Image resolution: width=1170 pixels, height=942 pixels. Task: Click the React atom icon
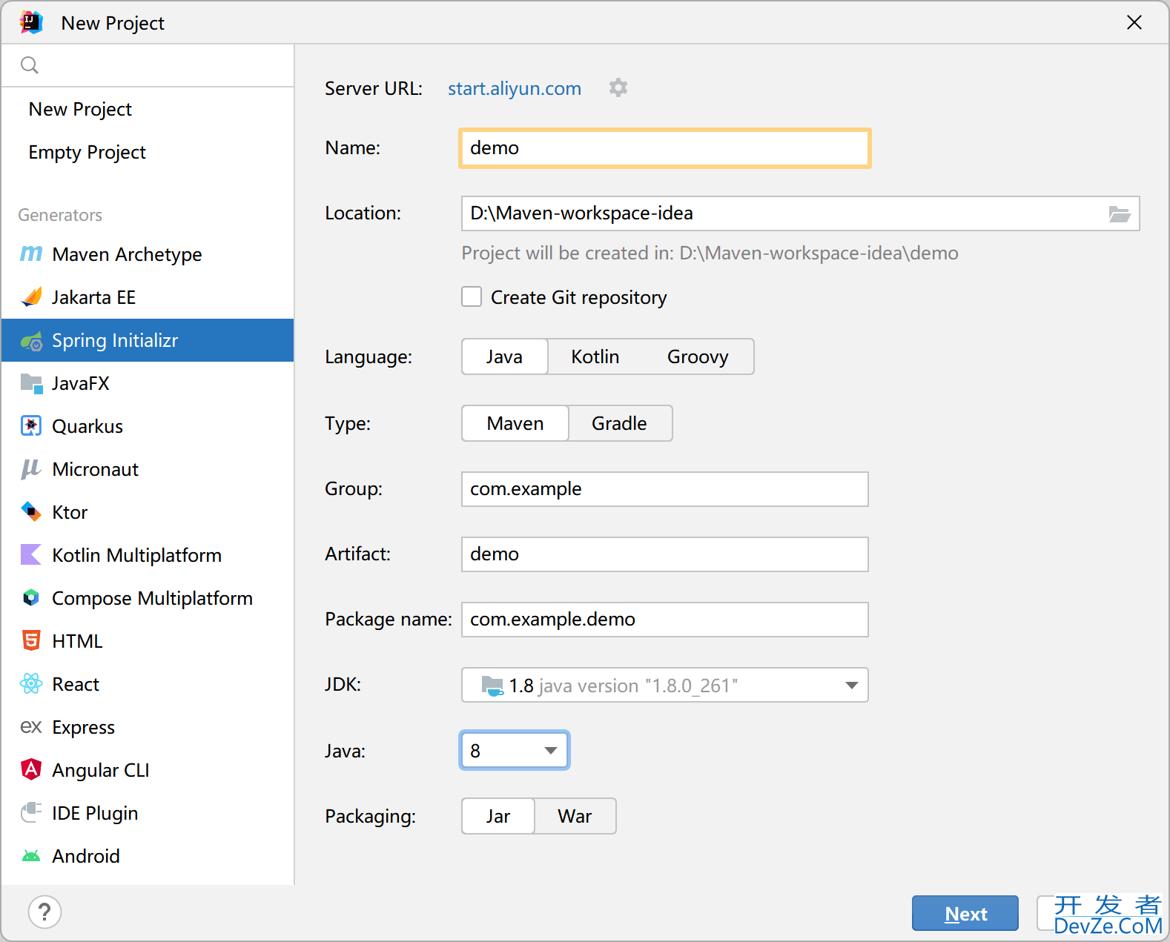point(31,684)
